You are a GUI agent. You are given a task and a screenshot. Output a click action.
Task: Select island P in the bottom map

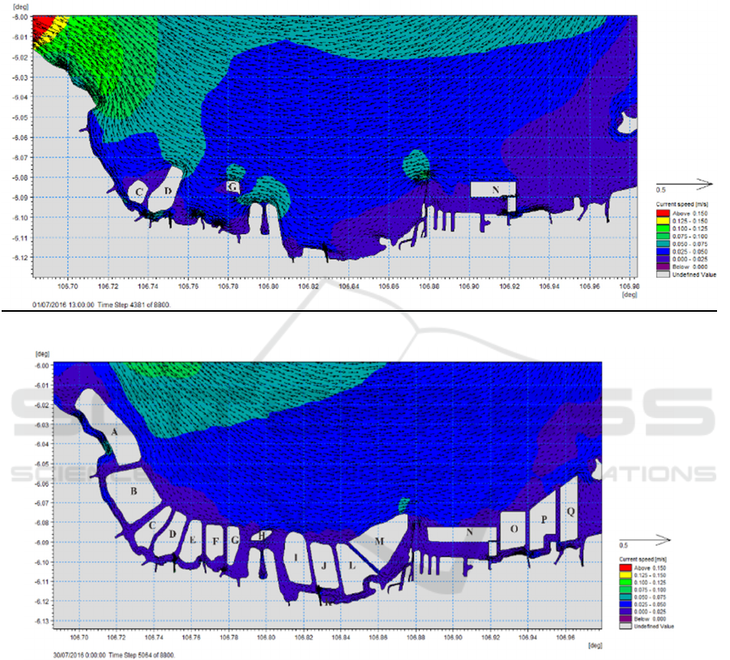(x=544, y=519)
